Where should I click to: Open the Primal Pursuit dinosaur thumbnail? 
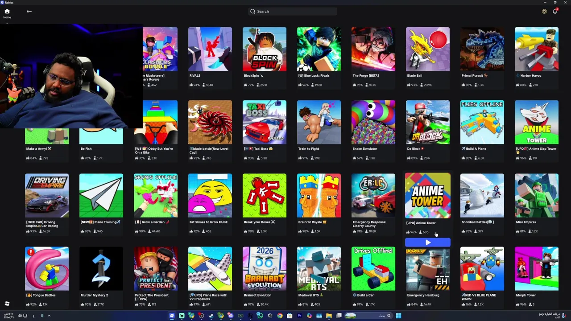coord(482,49)
